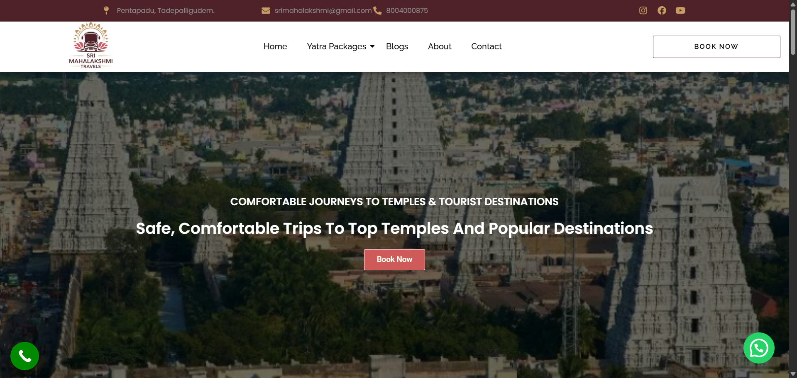797x378 pixels.
Task: Click the outlined BOOK NOW header button
Action: (x=716, y=47)
